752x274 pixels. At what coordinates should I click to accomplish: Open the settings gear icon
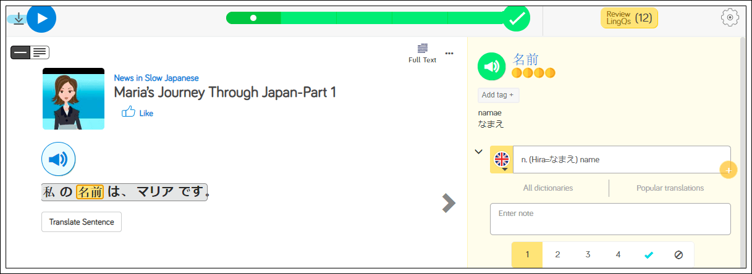pos(730,18)
